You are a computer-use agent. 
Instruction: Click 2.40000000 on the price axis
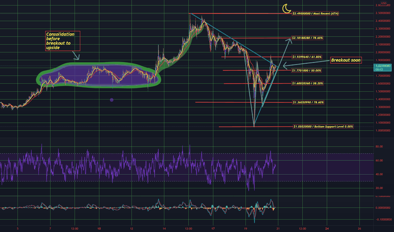pyautogui.click(x=383, y=21)
